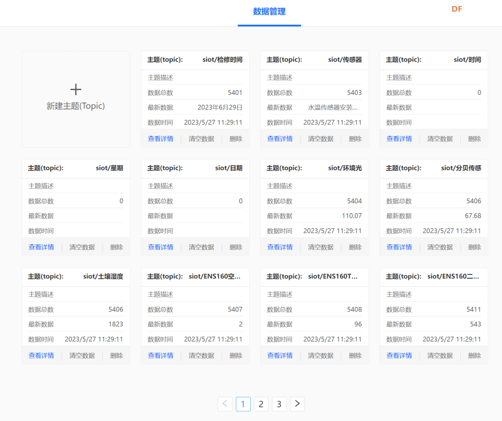Select the 数据管理 tab
The width and height of the screenshot is (502, 421).
(x=269, y=12)
